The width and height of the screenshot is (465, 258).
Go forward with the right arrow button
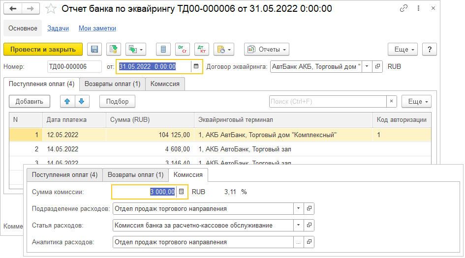[31, 8]
